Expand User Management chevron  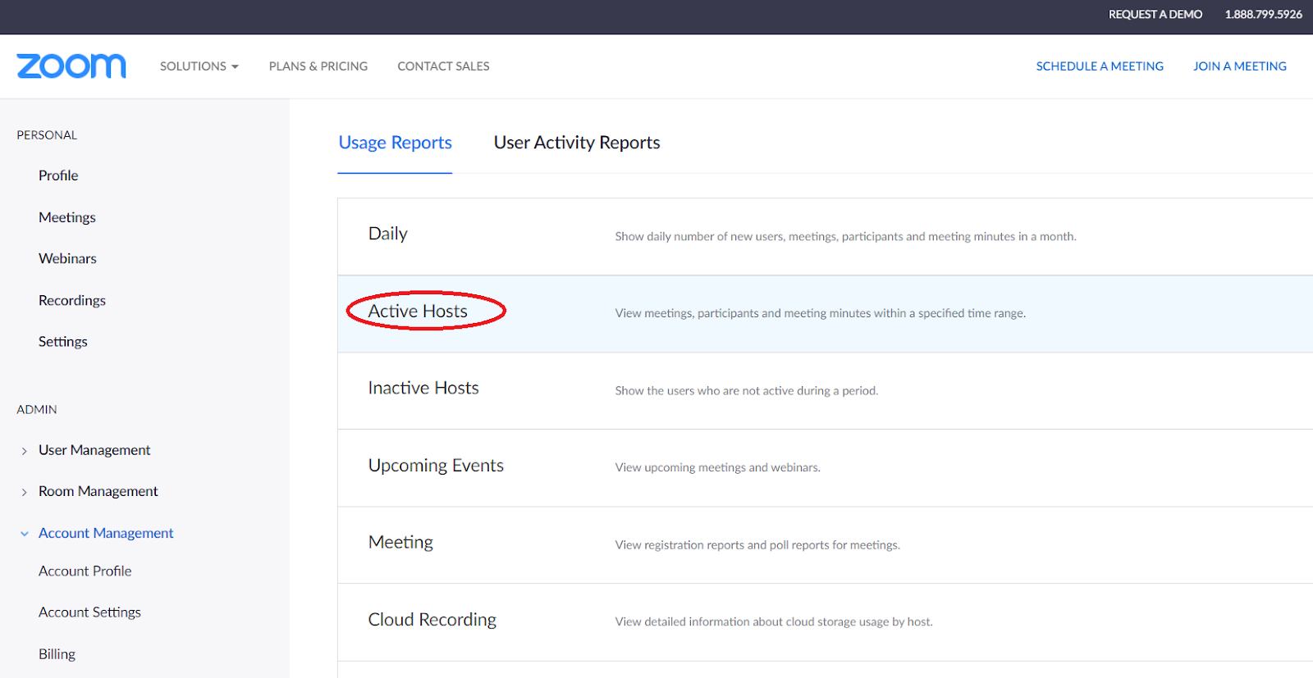[x=25, y=451]
